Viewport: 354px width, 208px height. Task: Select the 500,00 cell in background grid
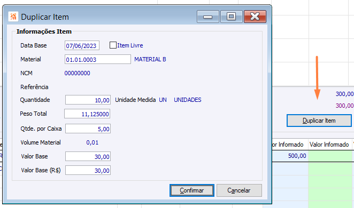290,156
